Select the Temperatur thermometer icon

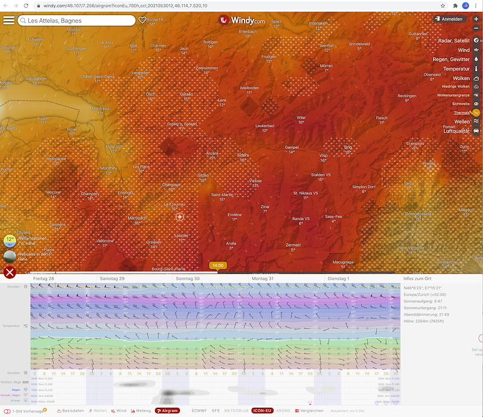(476, 69)
